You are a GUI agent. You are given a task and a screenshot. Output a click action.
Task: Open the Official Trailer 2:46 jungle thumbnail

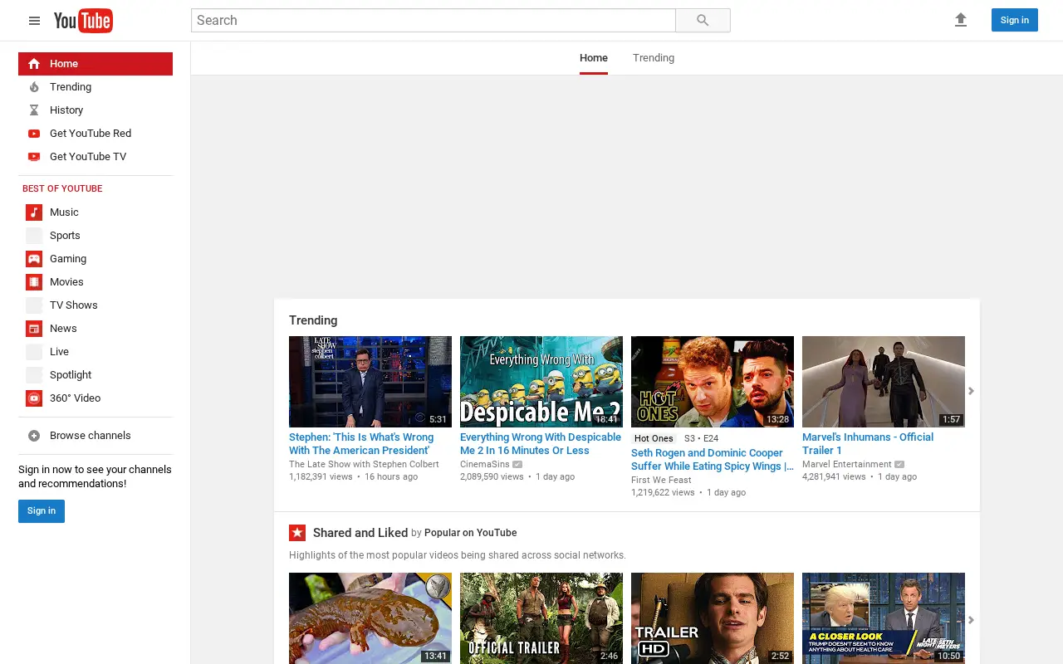pos(541,618)
